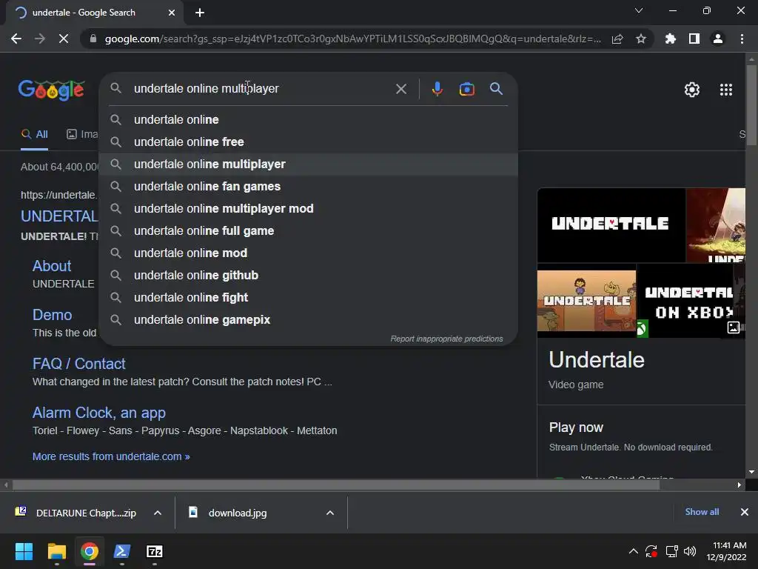Expand download.jpg download options
758x569 pixels.
(330, 513)
